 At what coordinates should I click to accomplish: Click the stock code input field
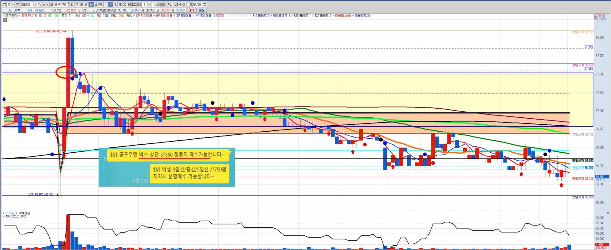click(27, 4)
